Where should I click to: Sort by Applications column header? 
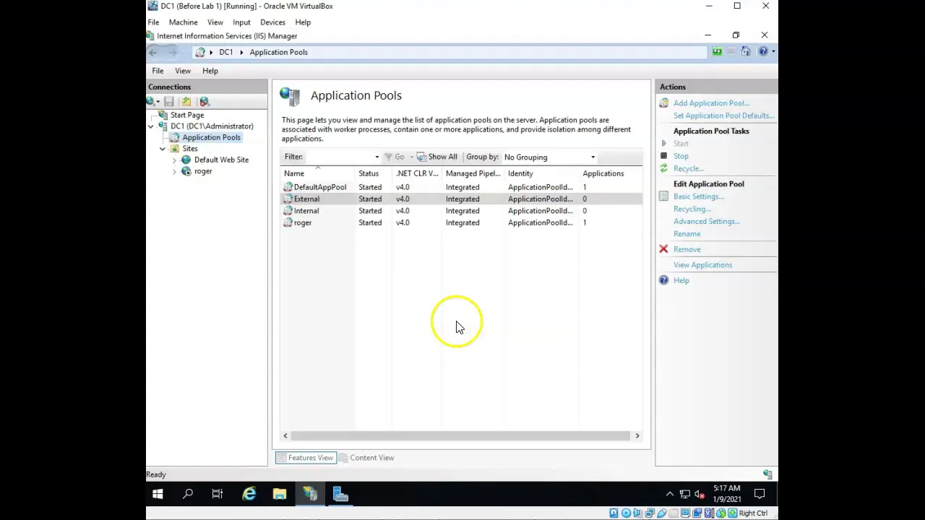pyautogui.click(x=610, y=173)
